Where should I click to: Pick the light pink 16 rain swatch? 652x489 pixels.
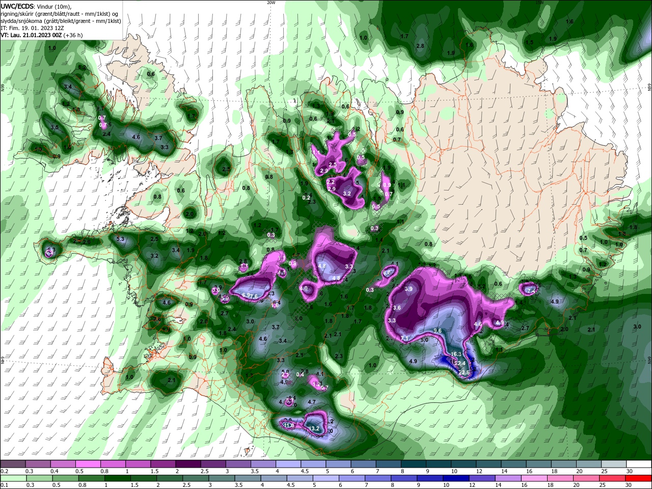point(534,479)
